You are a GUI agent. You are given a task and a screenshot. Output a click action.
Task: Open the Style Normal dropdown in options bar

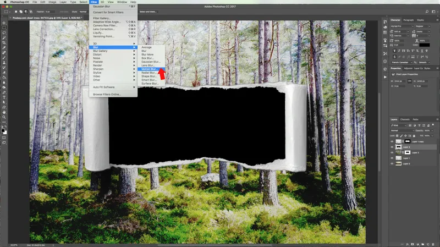pyautogui.click(x=84, y=12)
